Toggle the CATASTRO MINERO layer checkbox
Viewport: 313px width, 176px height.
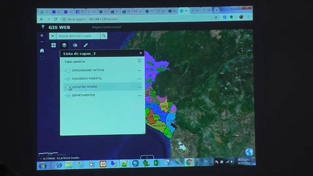point(68,87)
